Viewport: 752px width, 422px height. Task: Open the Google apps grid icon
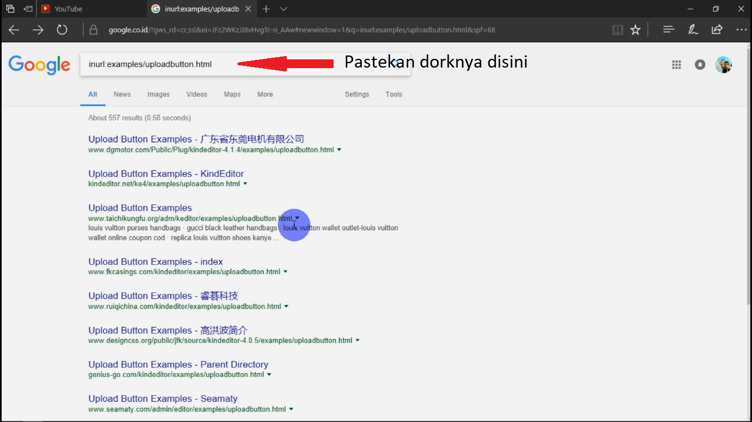click(676, 64)
